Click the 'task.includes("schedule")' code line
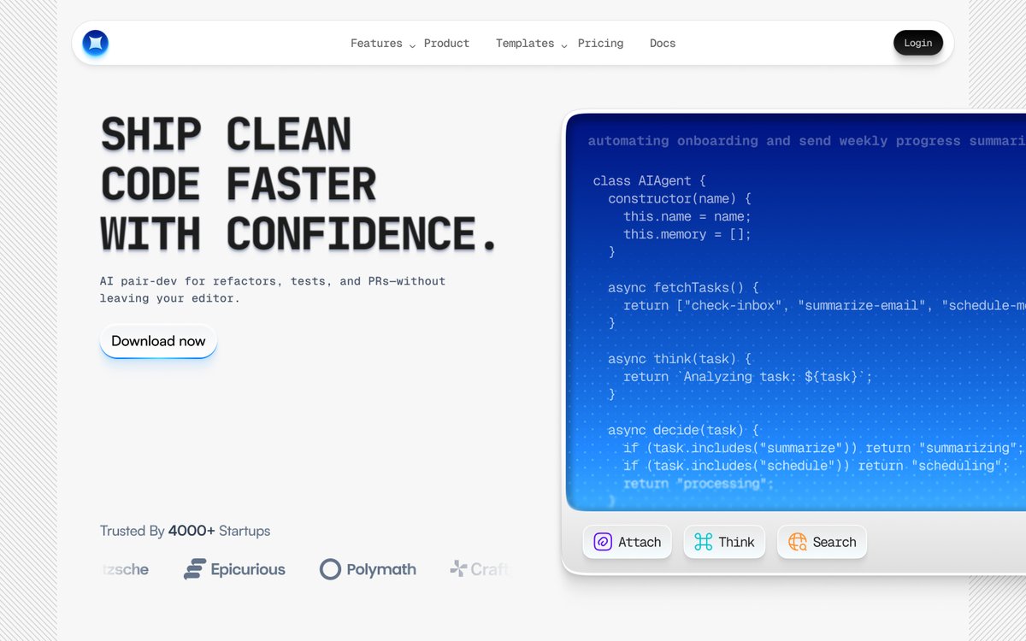Screen dimensions: 1026x641 pyautogui.click(x=817, y=466)
